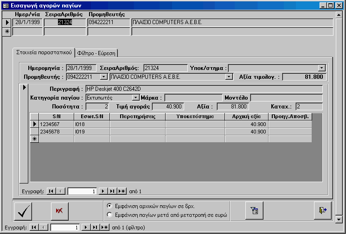Add new record in bottom form navigator
This screenshot has width=346, height=234.
[104, 228]
